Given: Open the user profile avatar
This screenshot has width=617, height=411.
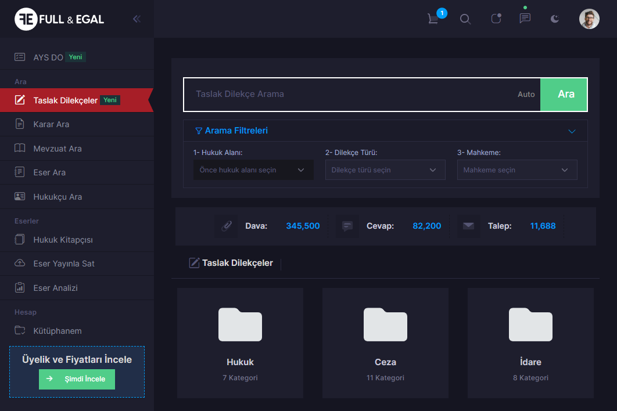Looking at the screenshot, I should (589, 19).
